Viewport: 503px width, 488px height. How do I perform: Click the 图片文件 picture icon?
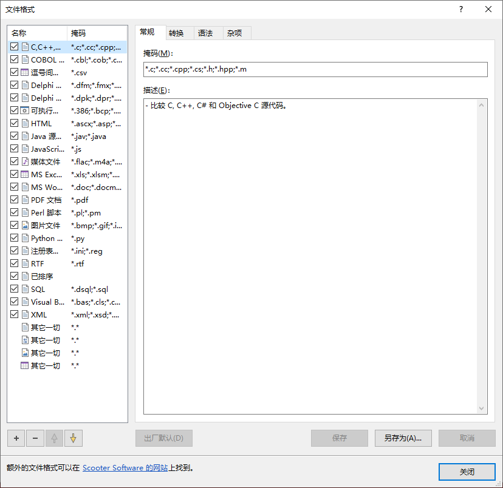click(25, 225)
